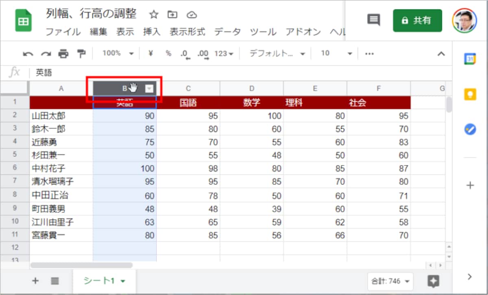Open the シート1 tab
488x295 pixels.
click(105, 280)
